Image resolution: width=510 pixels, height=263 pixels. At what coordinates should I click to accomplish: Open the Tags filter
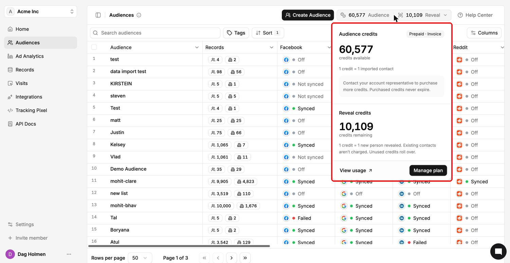point(236,33)
